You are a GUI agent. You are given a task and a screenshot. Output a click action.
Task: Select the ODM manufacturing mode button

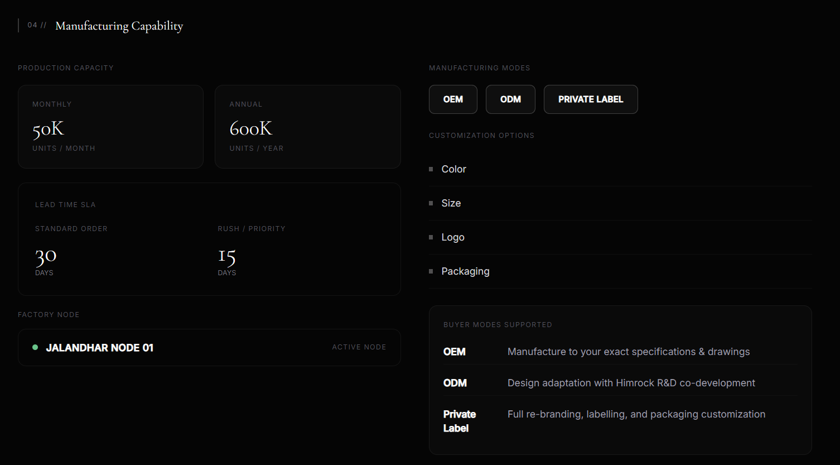tap(510, 99)
